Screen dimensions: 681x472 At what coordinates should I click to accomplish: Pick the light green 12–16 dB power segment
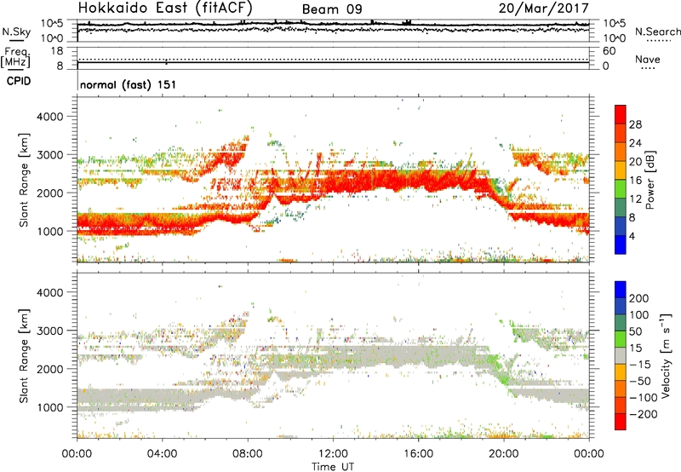point(621,188)
